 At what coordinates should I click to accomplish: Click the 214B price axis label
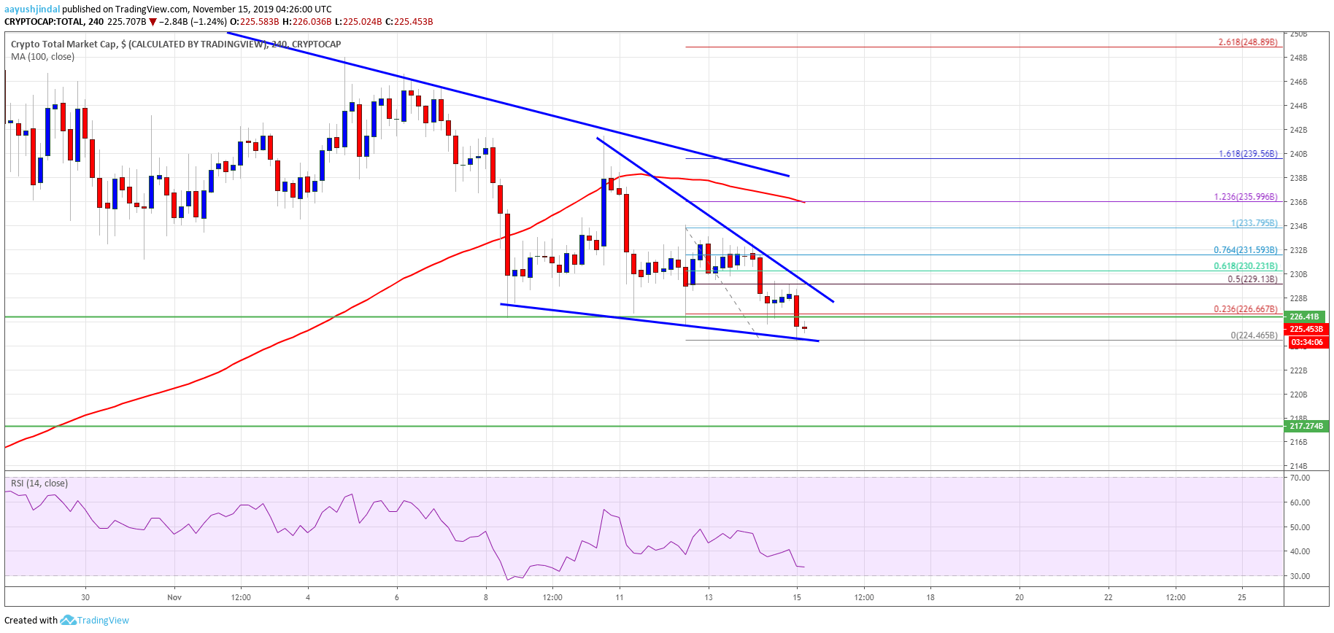tap(1298, 466)
